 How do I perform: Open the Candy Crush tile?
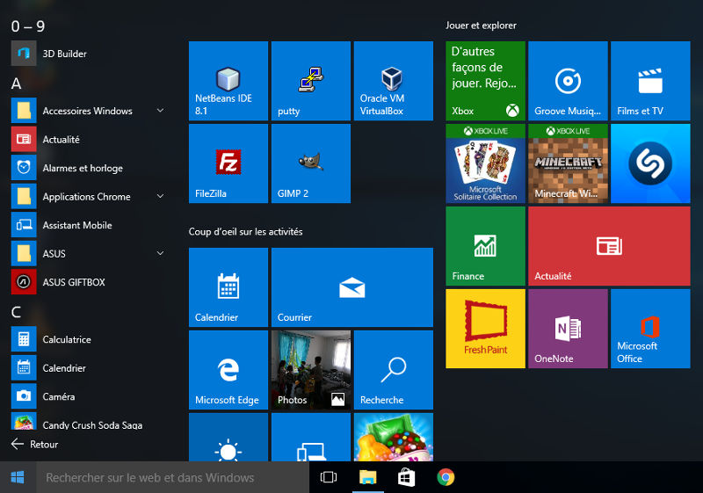(x=393, y=437)
